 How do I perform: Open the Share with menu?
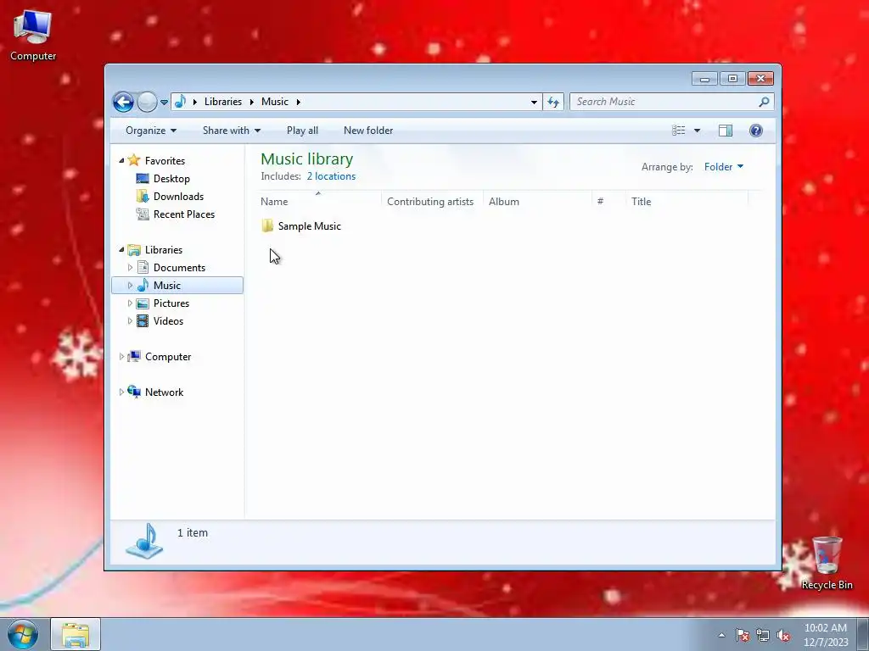232,131
